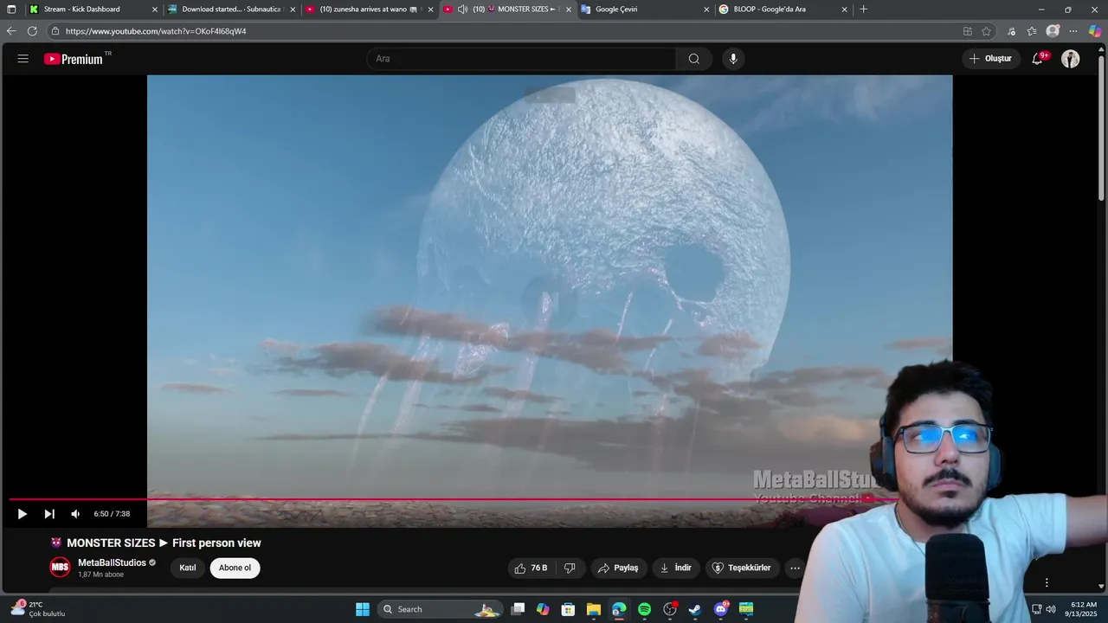Launch Copilot from the taskbar

click(x=543, y=609)
